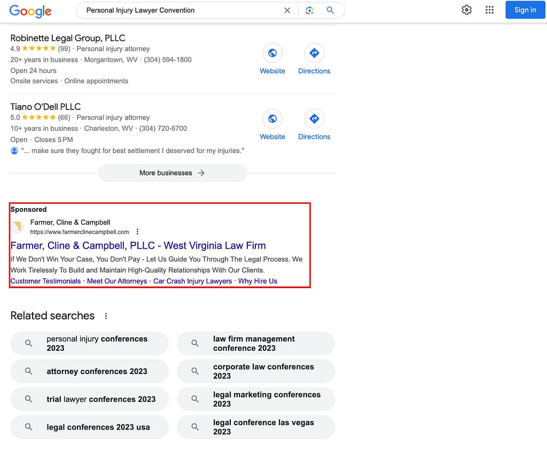This screenshot has width=547, height=468.
Task: Search legal conference las vegas 2023
Action: pos(256,427)
